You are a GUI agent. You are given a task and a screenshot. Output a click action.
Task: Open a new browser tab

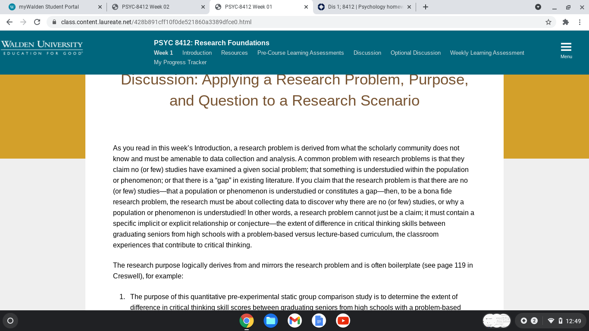tap(426, 7)
